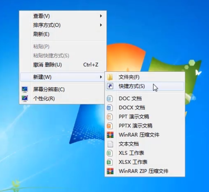Choose 撤消 删除(U) from the context menu

[x=47, y=65]
